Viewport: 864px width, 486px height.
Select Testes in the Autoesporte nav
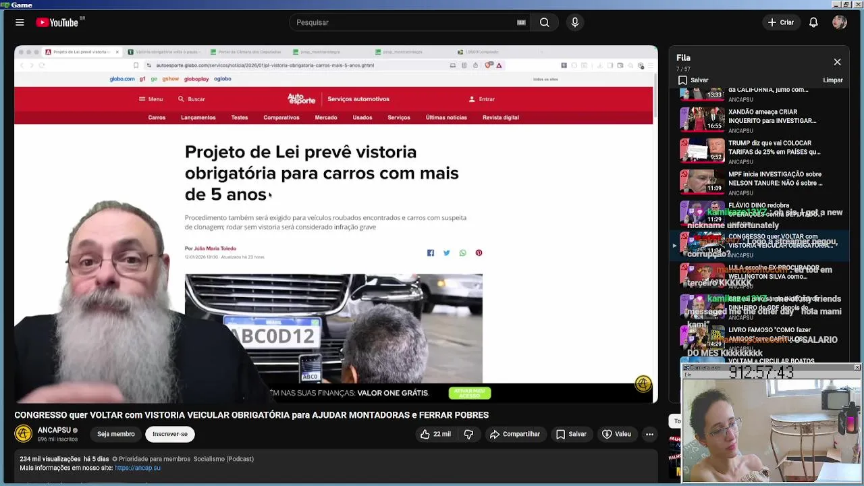click(240, 117)
